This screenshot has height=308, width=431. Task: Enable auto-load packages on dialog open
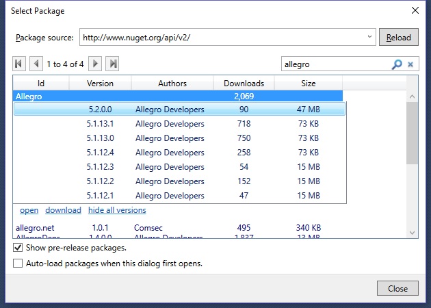(x=18, y=264)
